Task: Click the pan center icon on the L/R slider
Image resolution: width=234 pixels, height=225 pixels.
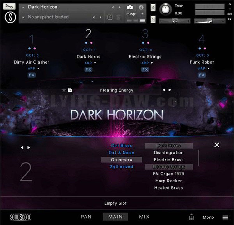Action: point(175,21)
